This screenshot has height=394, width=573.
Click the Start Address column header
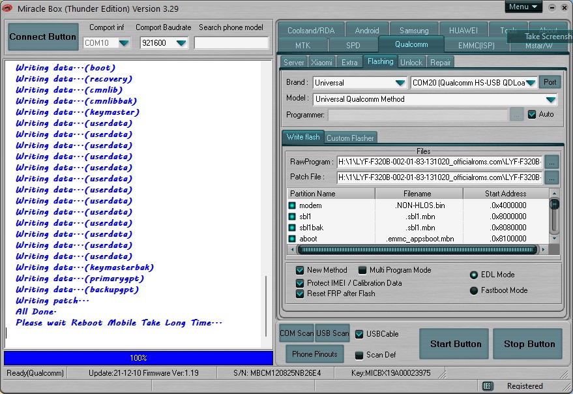(x=506, y=194)
